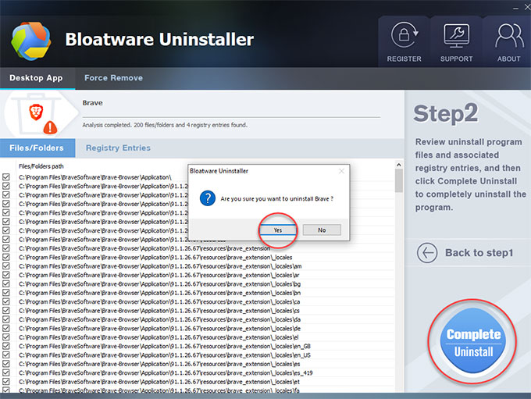This screenshot has width=531, height=399.
Task: Click the Brave trash bin icon
Action: (37, 113)
